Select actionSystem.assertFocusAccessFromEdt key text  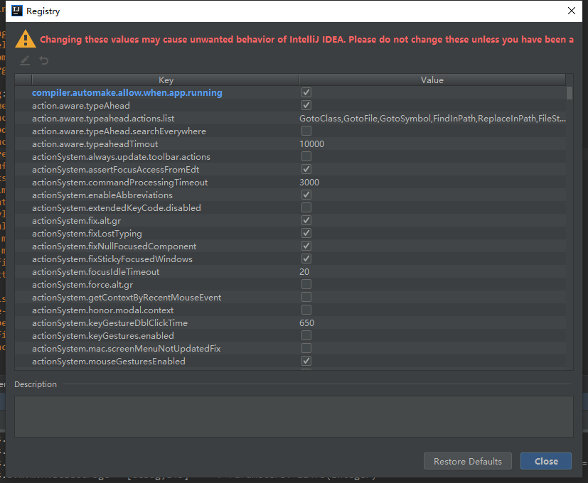(x=115, y=169)
